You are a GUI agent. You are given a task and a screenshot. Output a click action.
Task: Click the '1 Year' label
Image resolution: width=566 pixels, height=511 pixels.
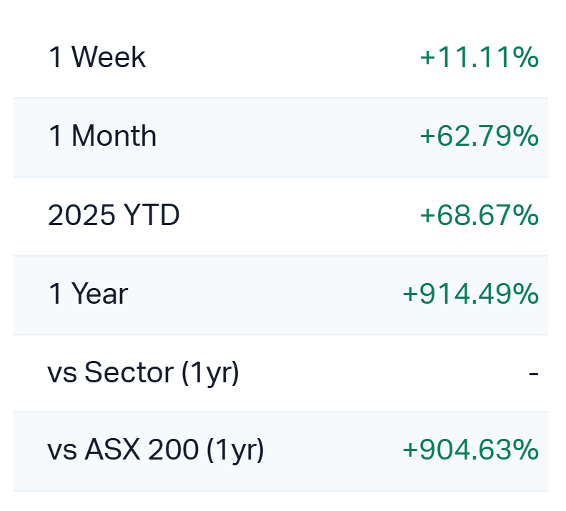[x=88, y=294]
